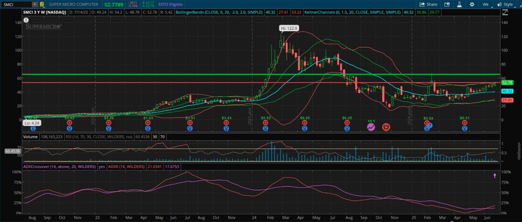Screen dimensions: 522x222
Task: Click the SMCI symbol input field
Action: [x=17, y=4]
